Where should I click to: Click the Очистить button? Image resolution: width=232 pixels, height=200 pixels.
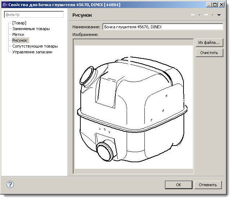tap(209, 53)
